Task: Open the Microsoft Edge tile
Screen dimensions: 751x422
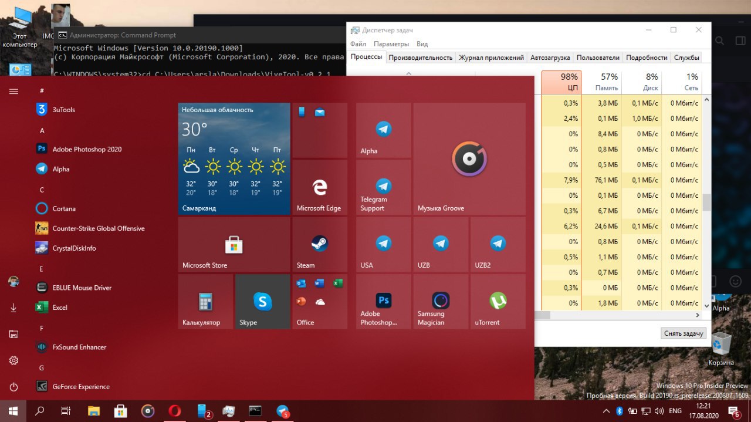Action: tap(320, 187)
